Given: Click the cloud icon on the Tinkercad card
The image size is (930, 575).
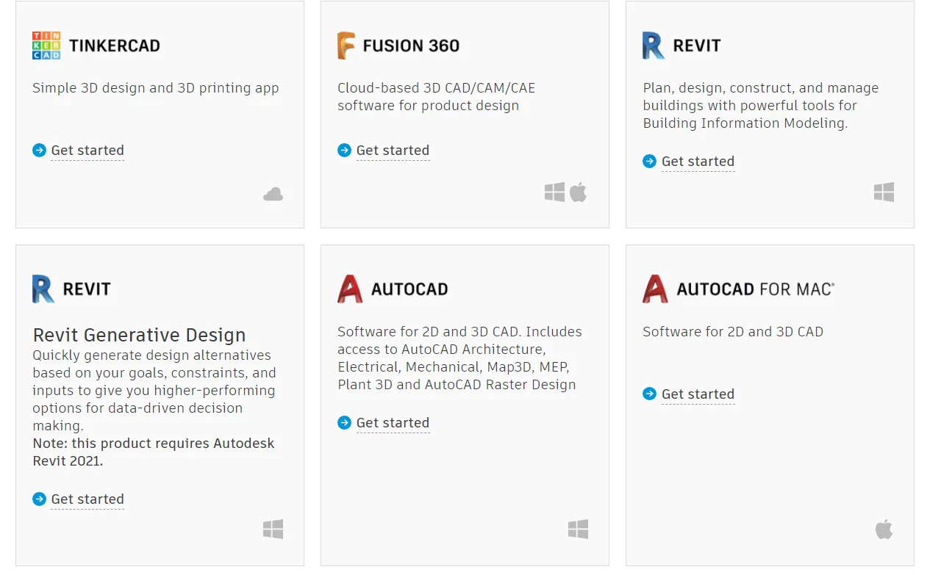Looking at the screenshot, I should pos(273,193).
